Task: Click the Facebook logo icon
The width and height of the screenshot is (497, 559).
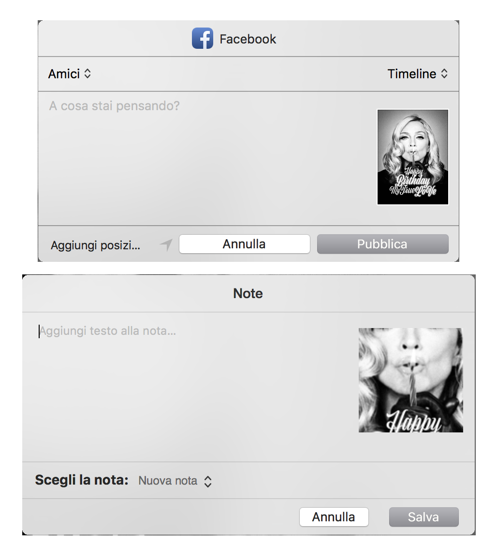Action: tap(202, 39)
